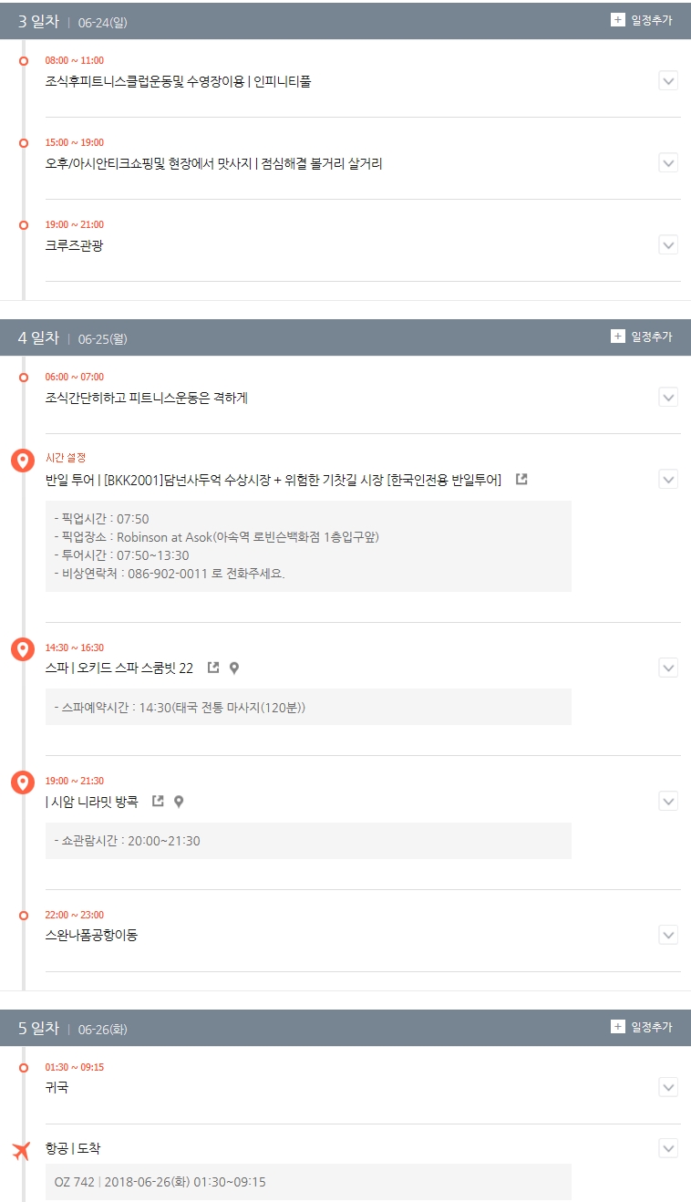Open external link icon for 담넌사두억 수상시장 tour
This screenshot has height=1202, width=691.
(x=521, y=479)
